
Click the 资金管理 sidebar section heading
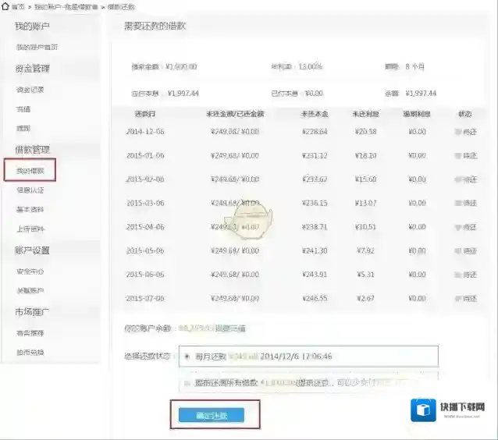point(33,69)
